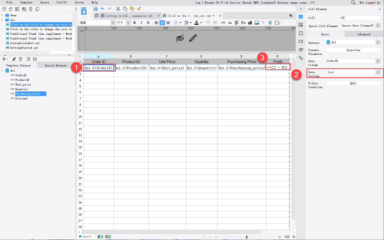This screenshot has height=240, width=384.
Task: Click the Save template icon
Action: click(x=95, y=9)
